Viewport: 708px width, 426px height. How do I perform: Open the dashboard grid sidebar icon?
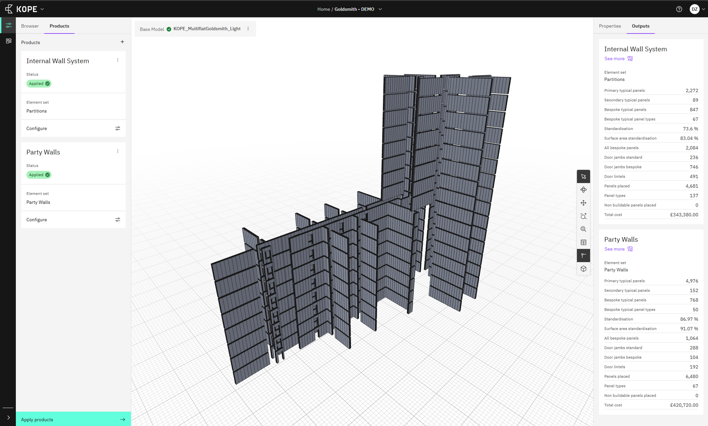coord(9,41)
